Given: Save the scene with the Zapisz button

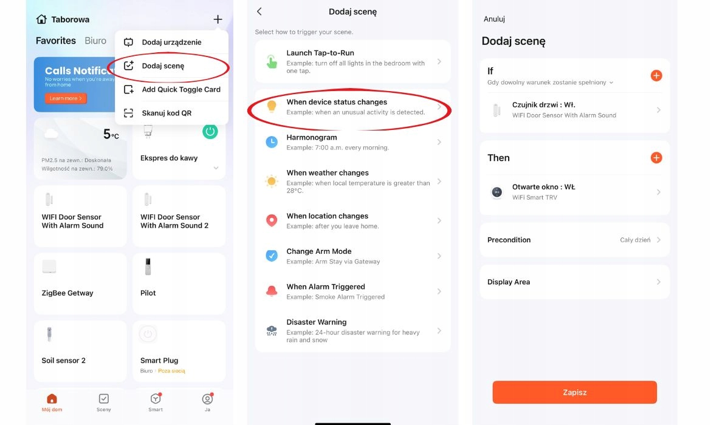Looking at the screenshot, I should coord(574,392).
